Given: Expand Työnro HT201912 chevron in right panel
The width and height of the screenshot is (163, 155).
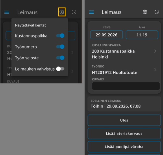Looking at the screenshot, I should tap(155, 69).
